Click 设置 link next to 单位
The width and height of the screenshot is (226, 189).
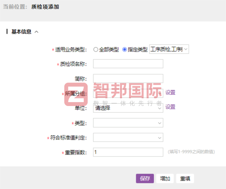[x=170, y=107]
